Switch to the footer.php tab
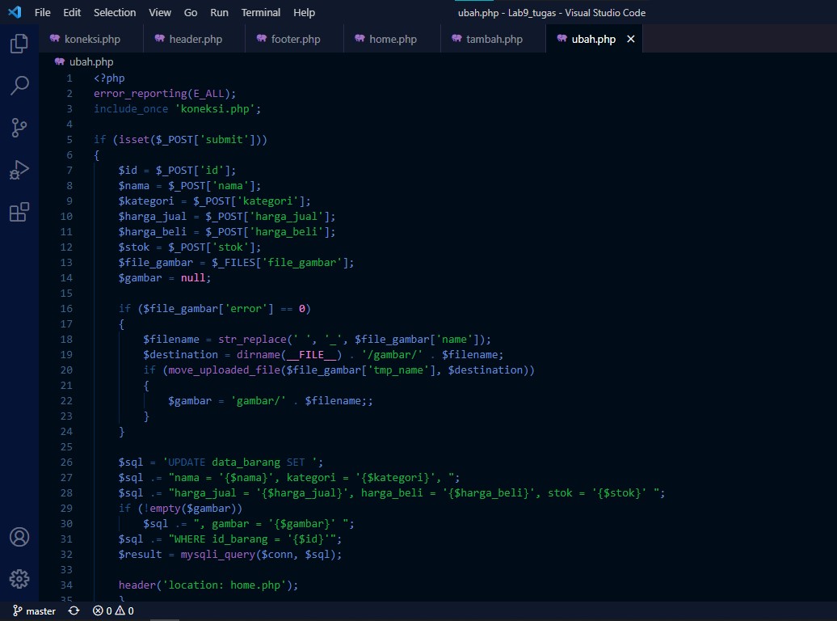The height and width of the screenshot is (621, 837). tap(295, 39)
